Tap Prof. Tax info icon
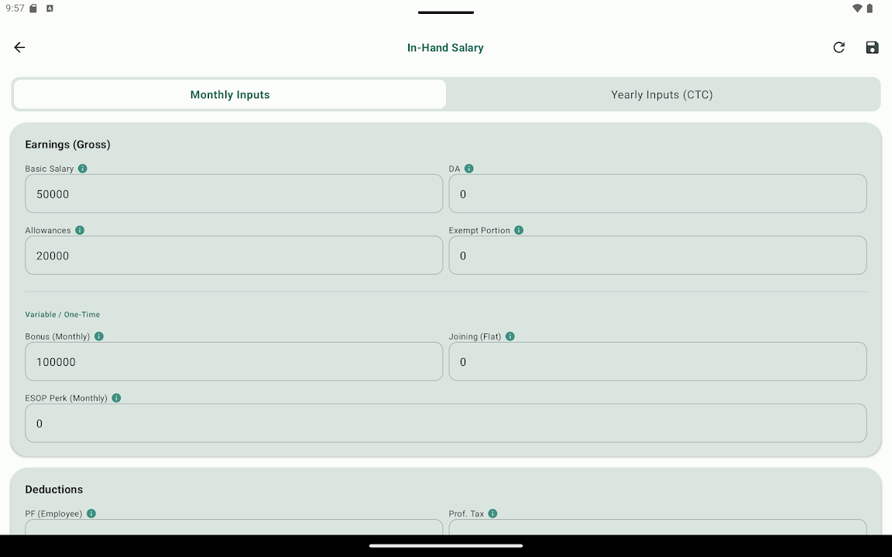Viewport: 892px width, 557px height. coord(493,514)
